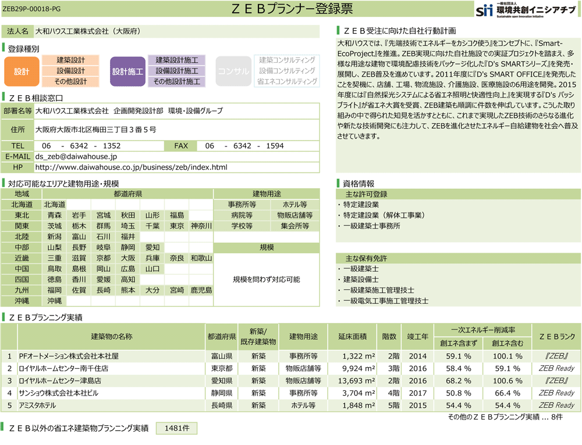Click the 建築設計 label
582x445 pixels.
pos(70,60)
